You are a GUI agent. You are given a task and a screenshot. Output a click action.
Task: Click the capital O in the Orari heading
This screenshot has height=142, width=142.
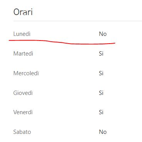(x=17, y=12)
